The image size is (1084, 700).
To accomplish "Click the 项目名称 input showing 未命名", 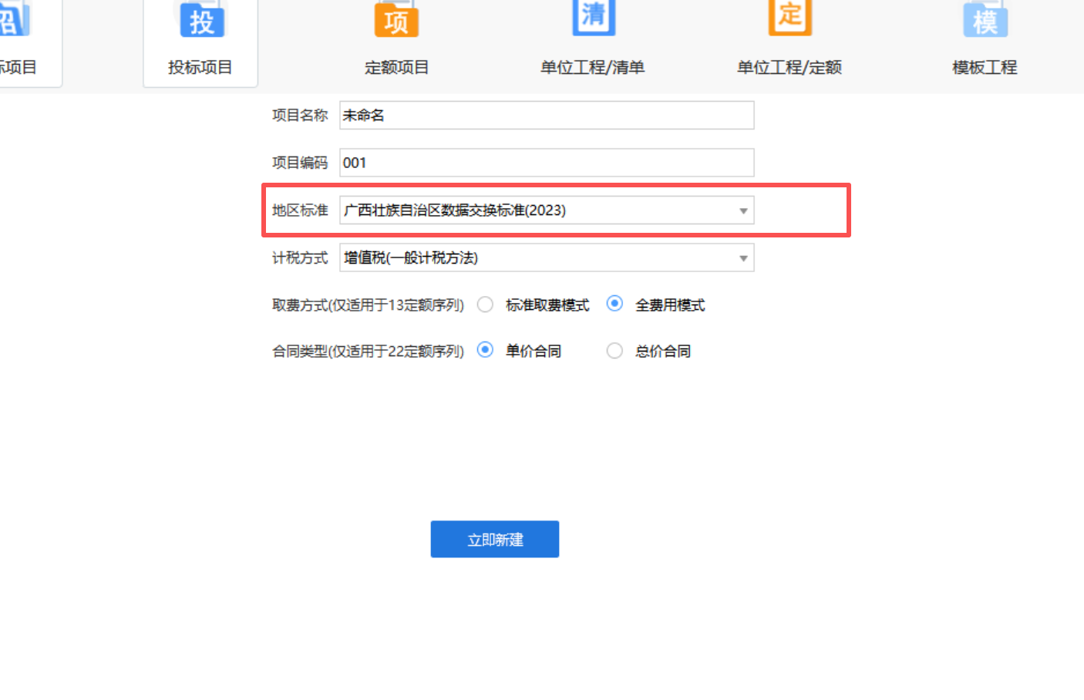I will click(547, 115).
